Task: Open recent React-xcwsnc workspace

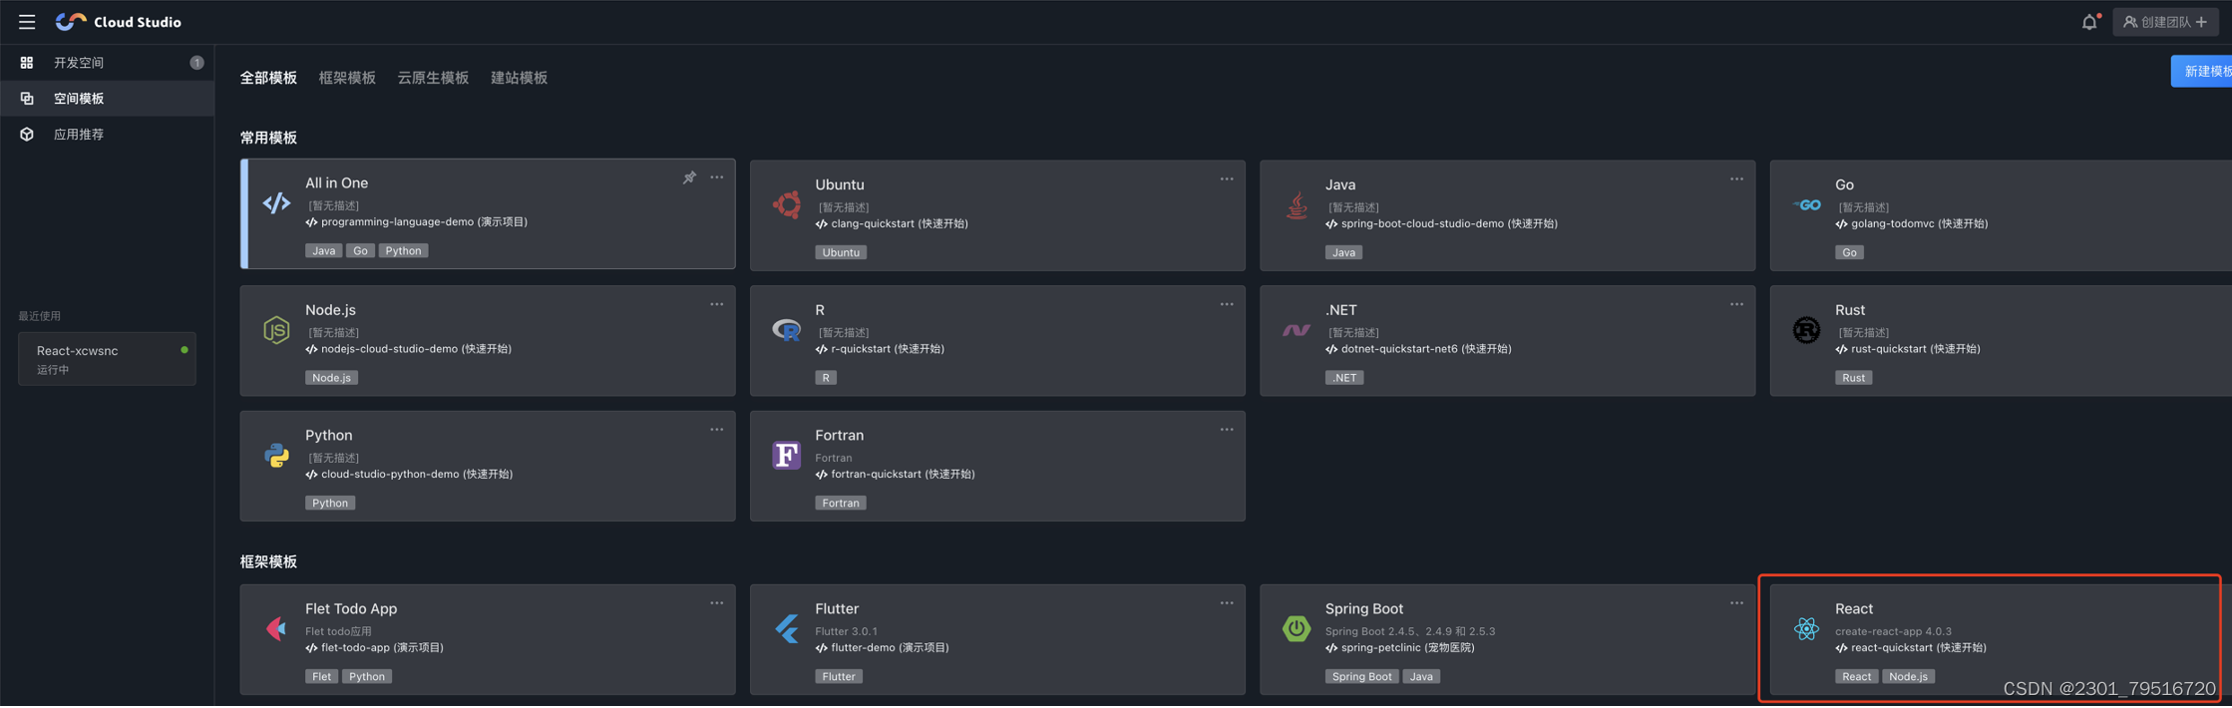Action: point(107,359)
